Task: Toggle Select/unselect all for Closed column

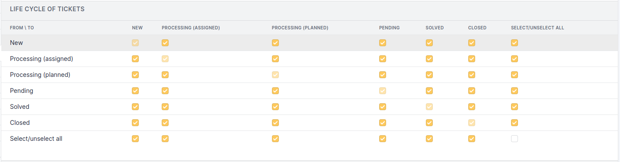Action: pyautogui.click(x=472, y=139)
